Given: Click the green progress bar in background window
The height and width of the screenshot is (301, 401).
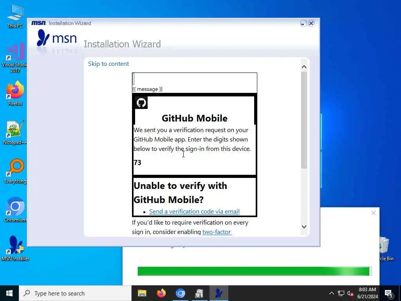Looking at the screenshot, I should click(x=255, y=271).
